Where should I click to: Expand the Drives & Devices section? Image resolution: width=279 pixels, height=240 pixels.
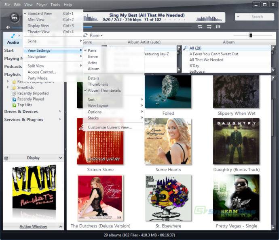tap(60, 111)
